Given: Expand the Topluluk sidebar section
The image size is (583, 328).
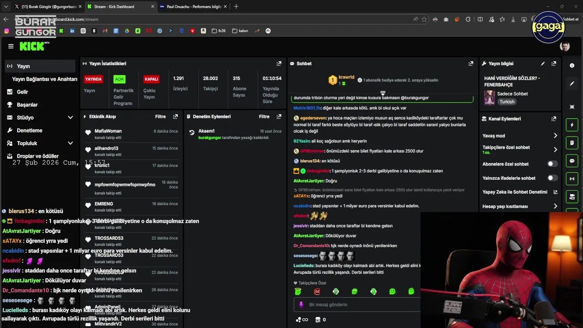Looking at the screenshot, I should [70, 143].
